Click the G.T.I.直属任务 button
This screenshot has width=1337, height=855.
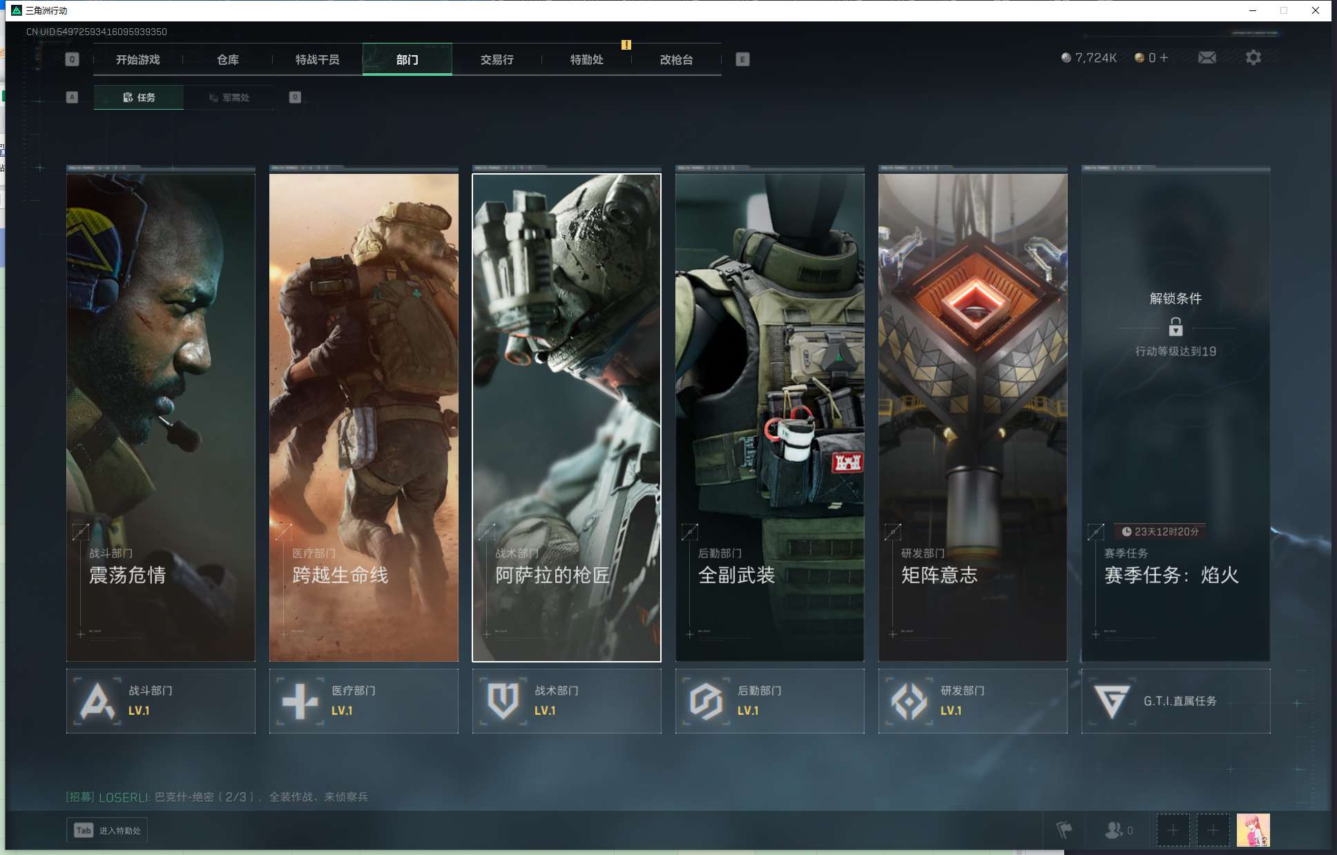tap(1176, 701)
